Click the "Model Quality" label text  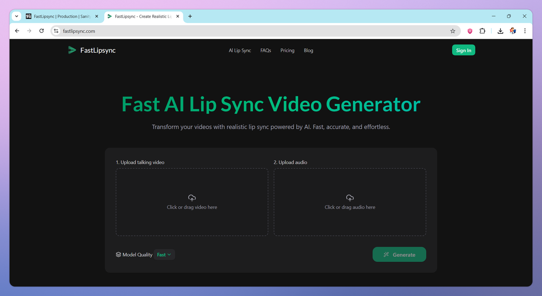coord(137,255)
